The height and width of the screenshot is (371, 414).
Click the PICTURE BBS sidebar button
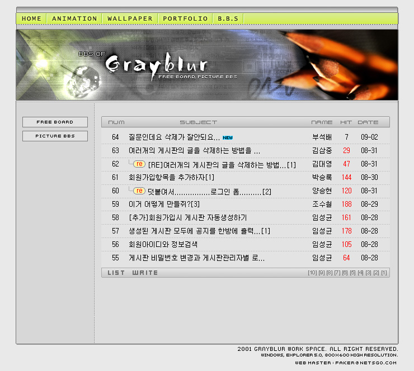point(55,136)
